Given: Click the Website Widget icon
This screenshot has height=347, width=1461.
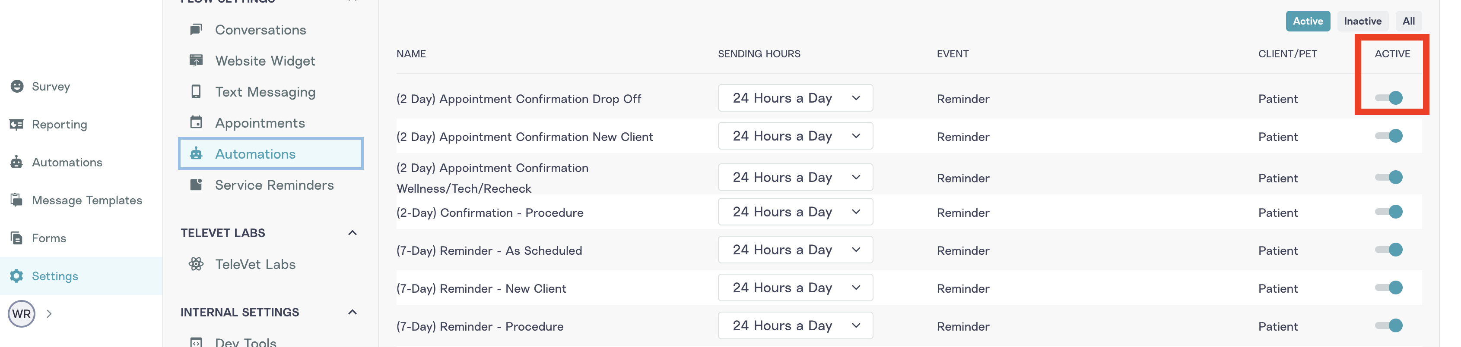Looking at the screenshot, I should (196, 61).
